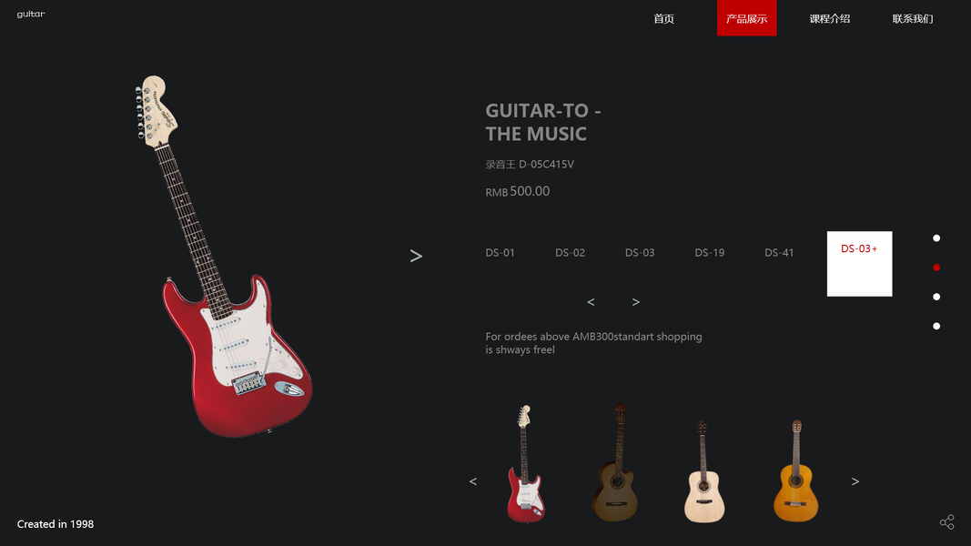Screen dimensions: 971x546
Task: Choose the DS-19 model option
Action: [x=710, y=253]
